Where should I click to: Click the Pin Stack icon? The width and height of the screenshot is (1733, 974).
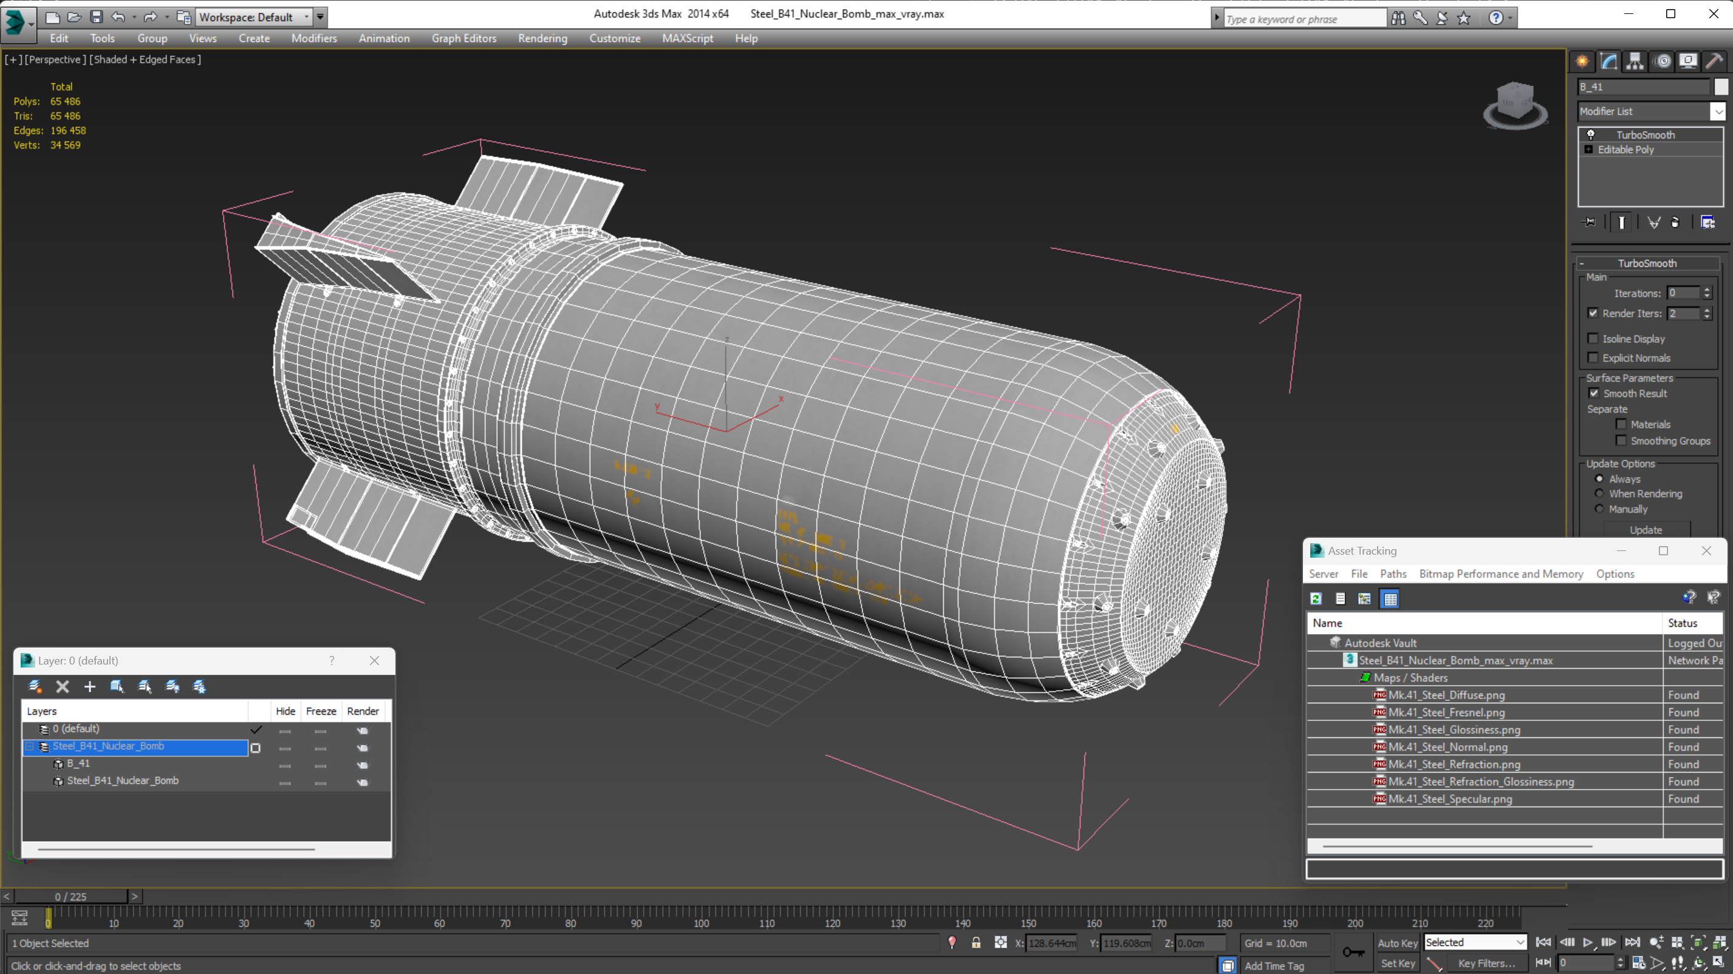point(1589,222)
